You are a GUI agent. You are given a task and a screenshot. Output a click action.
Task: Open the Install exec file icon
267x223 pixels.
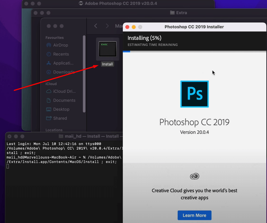108,49
